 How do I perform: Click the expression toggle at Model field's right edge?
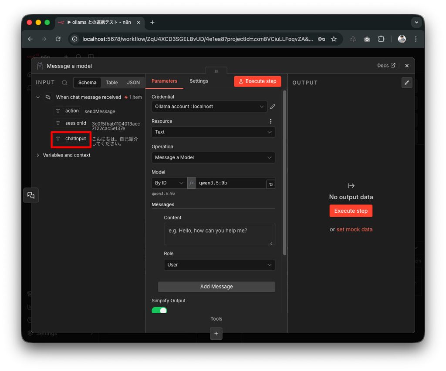[270, 183]
